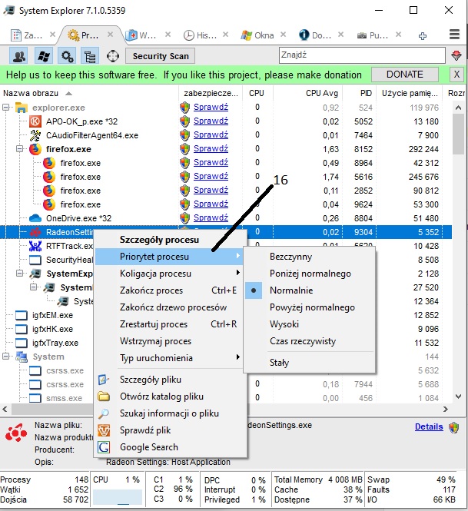Sort by the CPU Avg column header
The image size is (468, 511).
coord(321,93)
